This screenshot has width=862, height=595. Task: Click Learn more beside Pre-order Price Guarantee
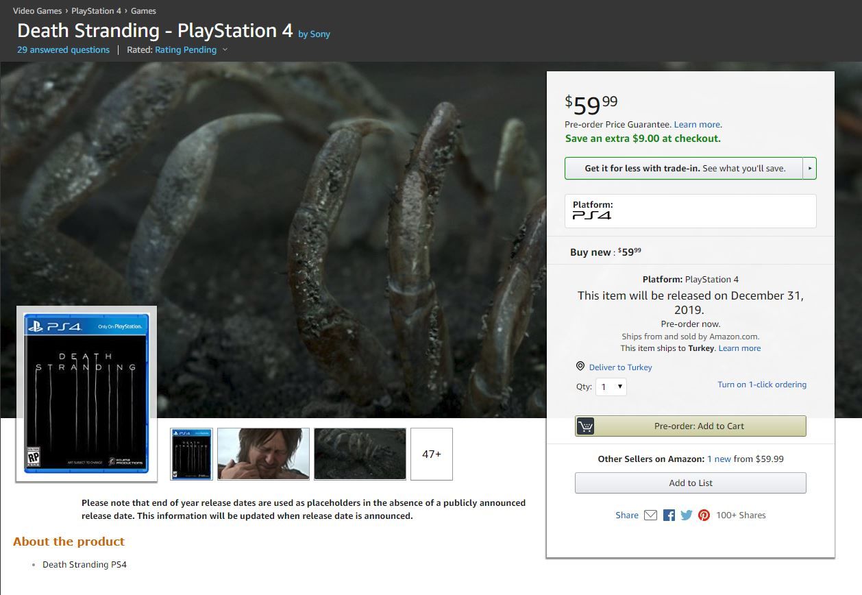pos(697,124)
